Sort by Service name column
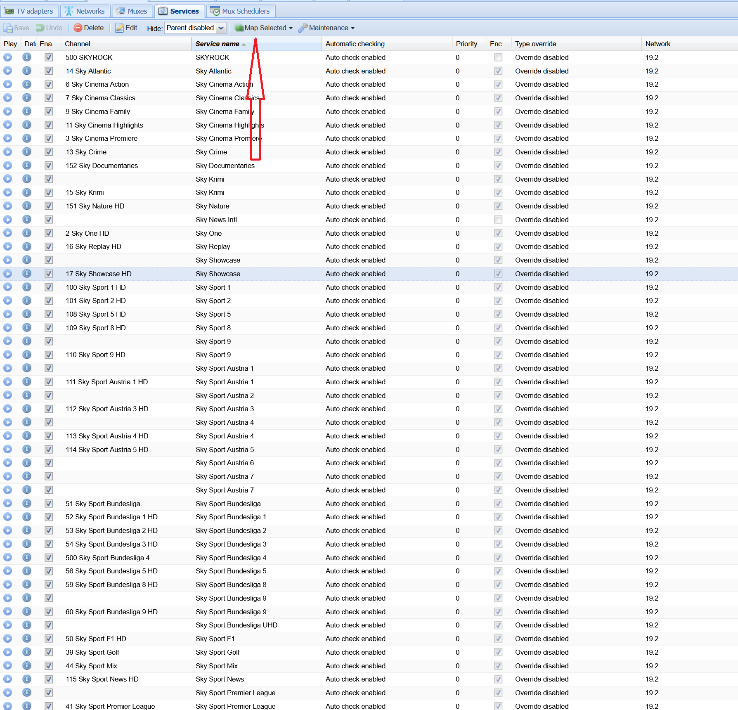Image resolution: width=738 pixels, height=710 pixels. 256,44
